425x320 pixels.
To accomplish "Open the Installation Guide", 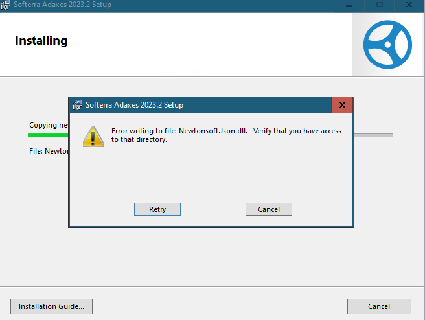I will coord(51,306).
